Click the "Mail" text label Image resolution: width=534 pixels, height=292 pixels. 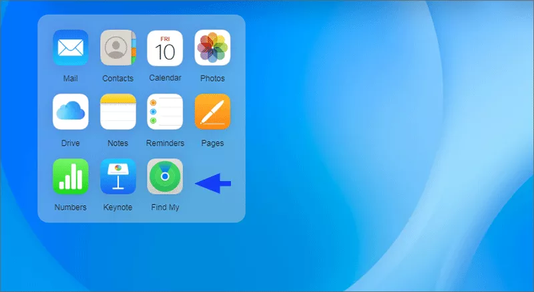[71, 78]
